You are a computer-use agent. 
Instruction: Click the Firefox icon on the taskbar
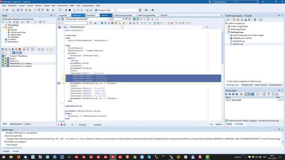tap(18, 157)
